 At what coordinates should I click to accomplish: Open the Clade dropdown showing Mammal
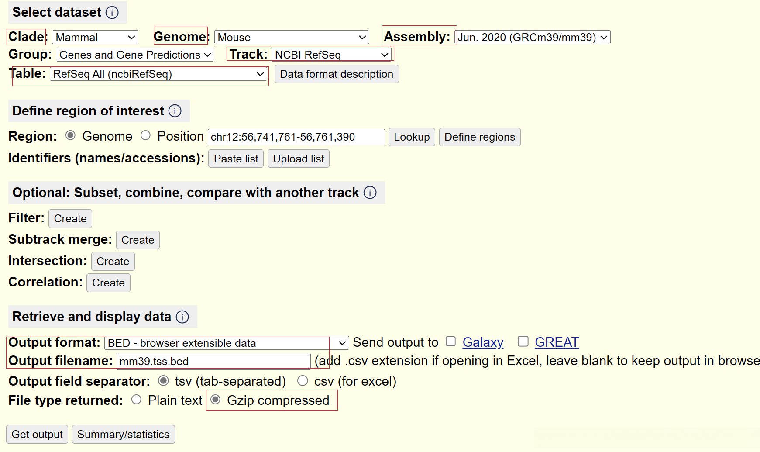coord(95,38)
